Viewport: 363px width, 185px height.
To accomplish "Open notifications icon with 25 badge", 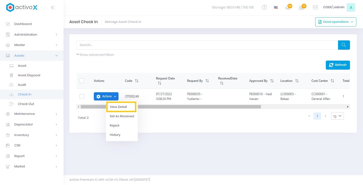I will [x=288, y=7].
